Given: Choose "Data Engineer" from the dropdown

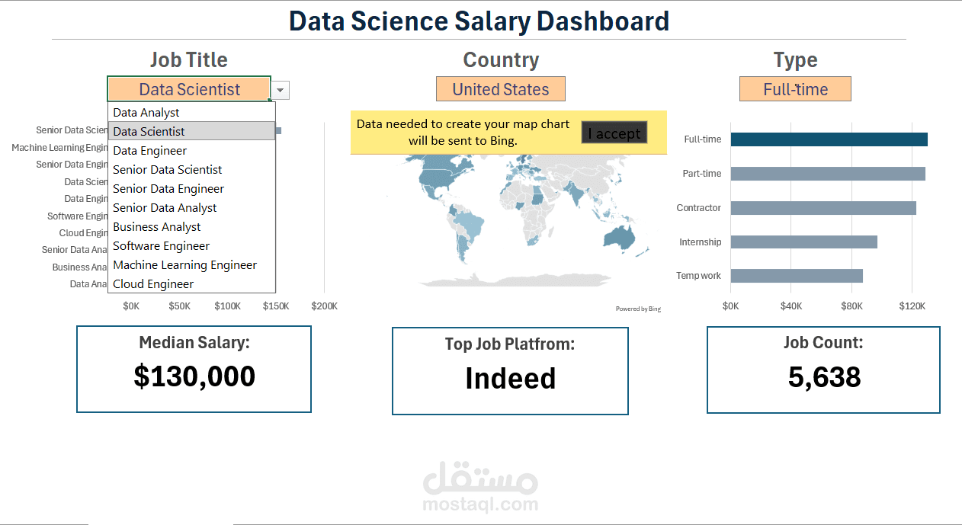Looking at the screenshot, I should tap(149, 150).
